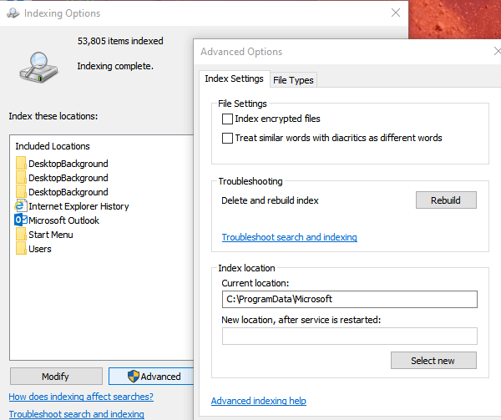Close the Indexing Options window
Image resolution: width=501 pixels, height=420 pixels.
396,13
